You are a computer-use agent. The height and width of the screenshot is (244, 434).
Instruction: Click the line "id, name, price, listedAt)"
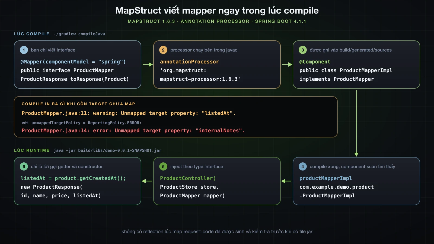coord(61,196)
